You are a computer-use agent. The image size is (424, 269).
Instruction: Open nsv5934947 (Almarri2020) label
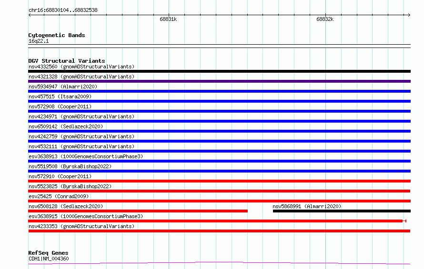63,86
